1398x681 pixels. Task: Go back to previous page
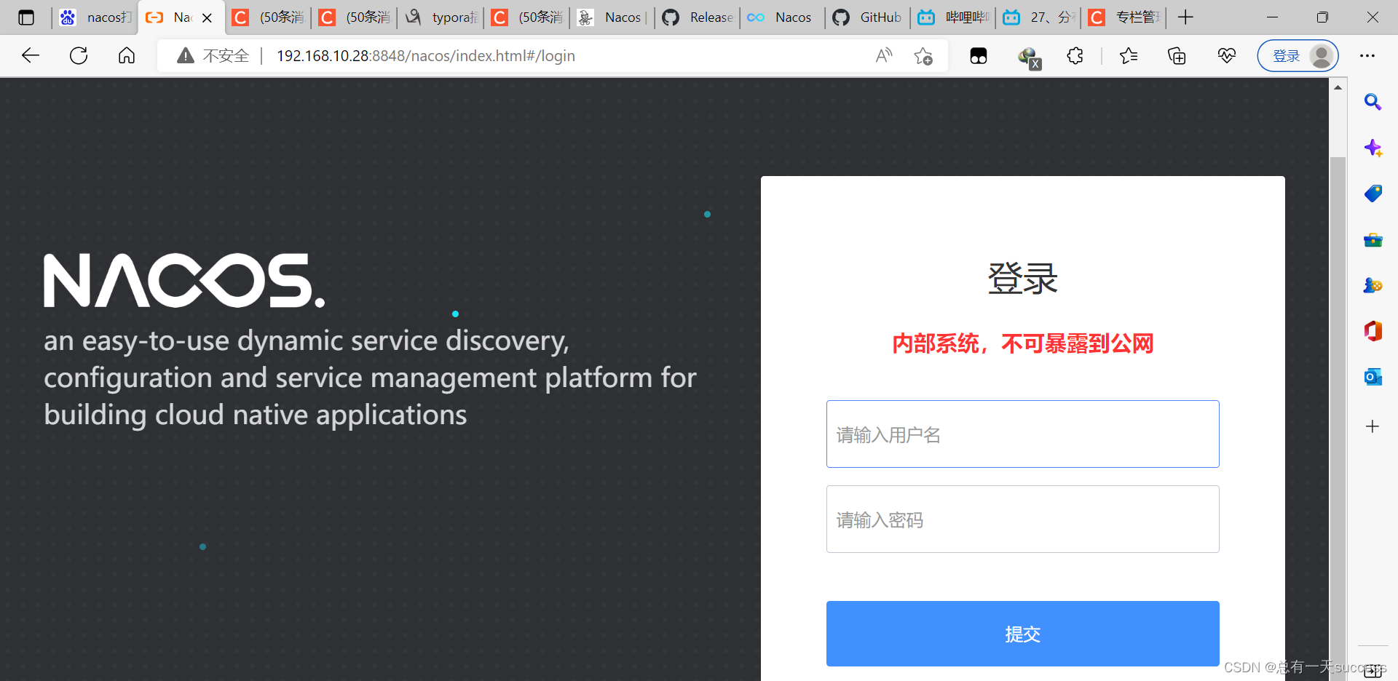pos(31,56)
